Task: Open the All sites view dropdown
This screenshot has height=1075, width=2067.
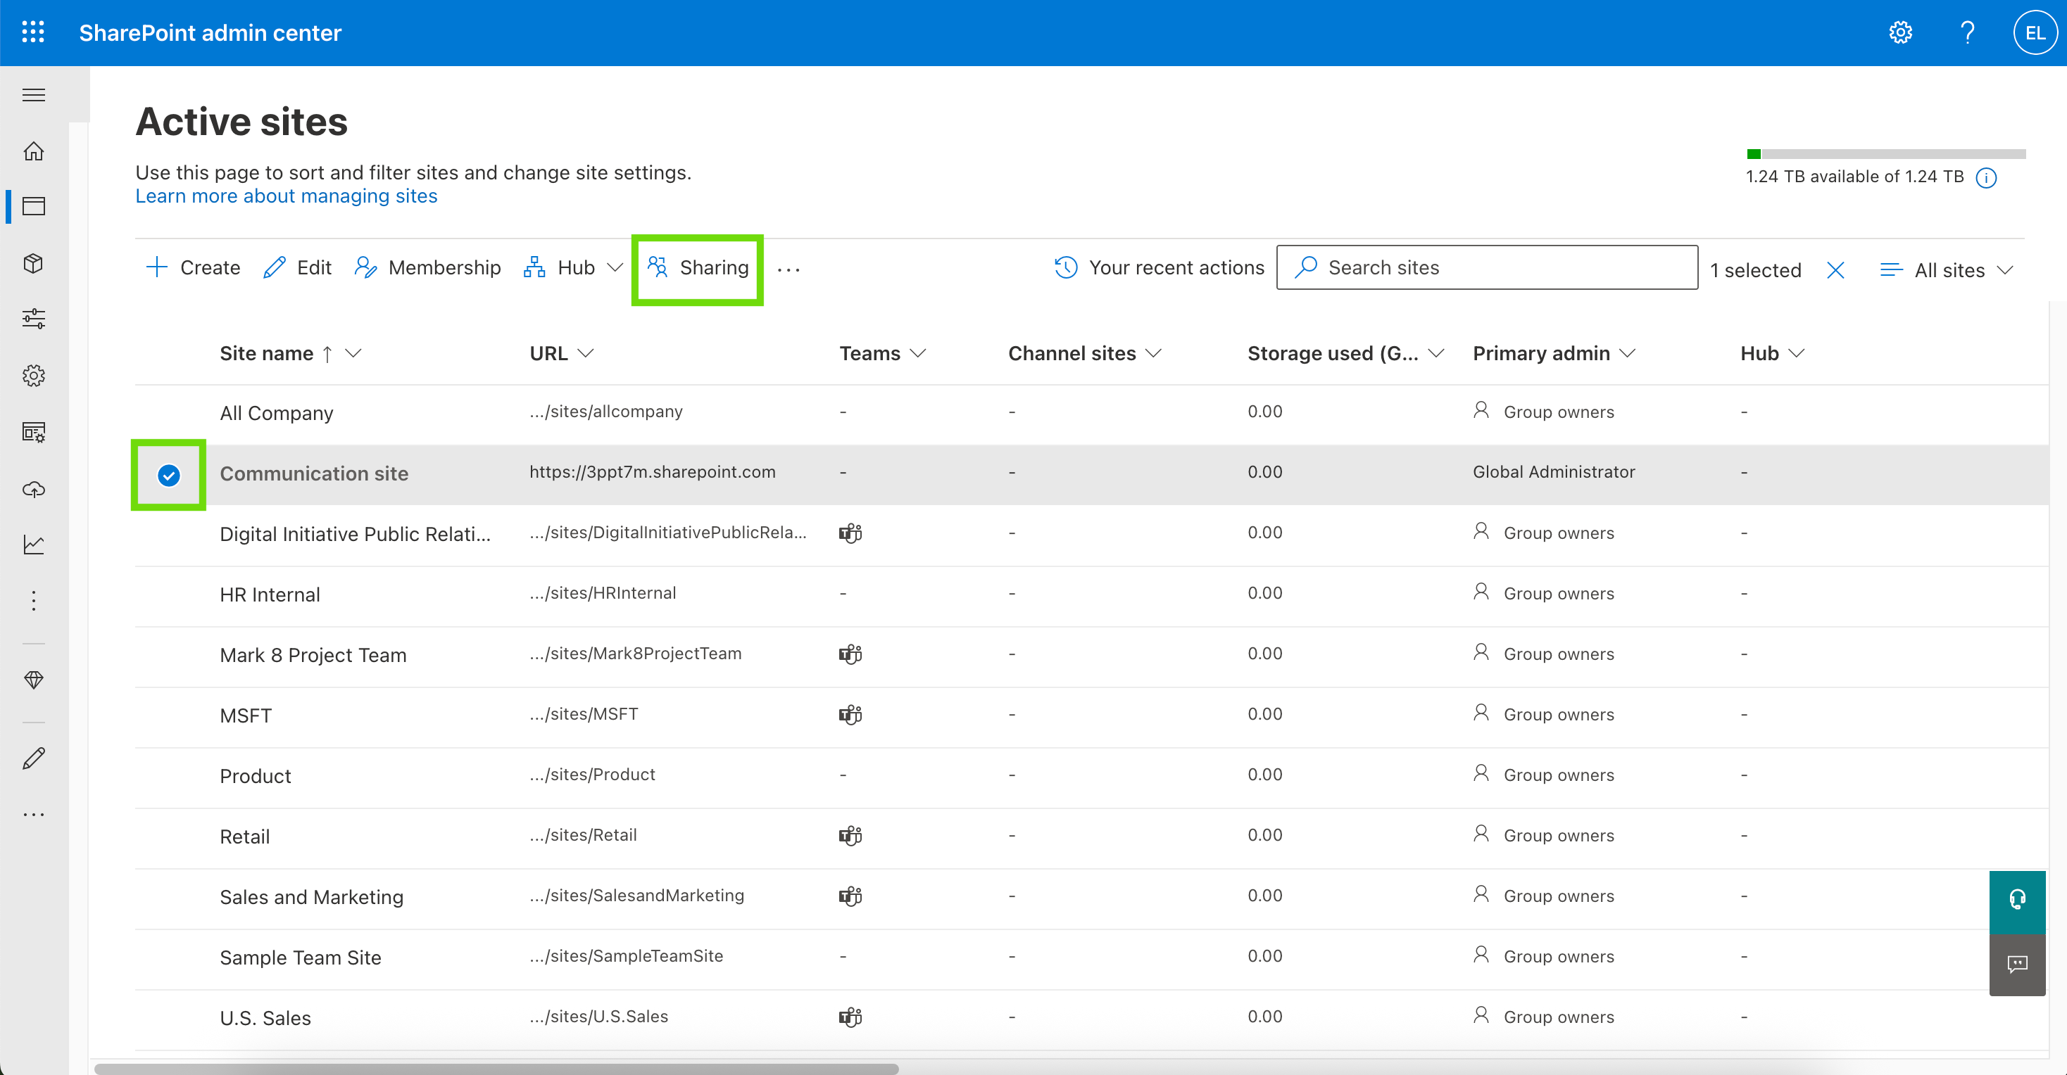Action: pyautogui.click(x=1947, y=270)
